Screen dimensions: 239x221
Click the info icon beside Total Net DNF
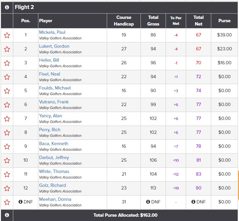193,202
